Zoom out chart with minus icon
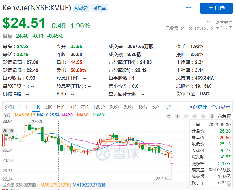This screenshot has width=236, height=190. point(186,116)
